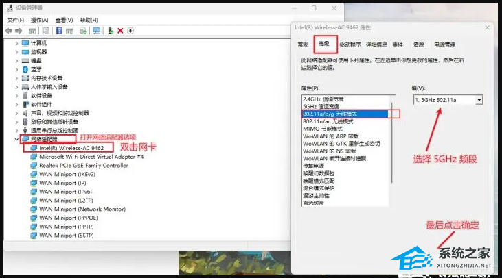Select WAN Miniport (IP) device
Image resolution: width=502 pixels, height=278 pixels.
point(62,183)
